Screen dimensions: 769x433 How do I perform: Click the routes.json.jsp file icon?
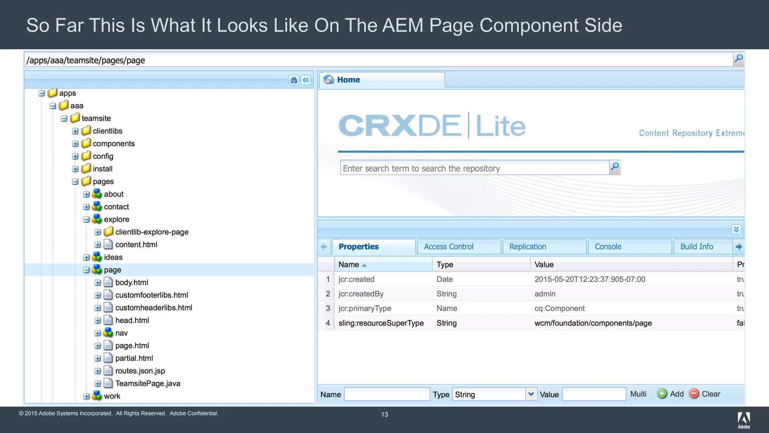click(108, 371)
